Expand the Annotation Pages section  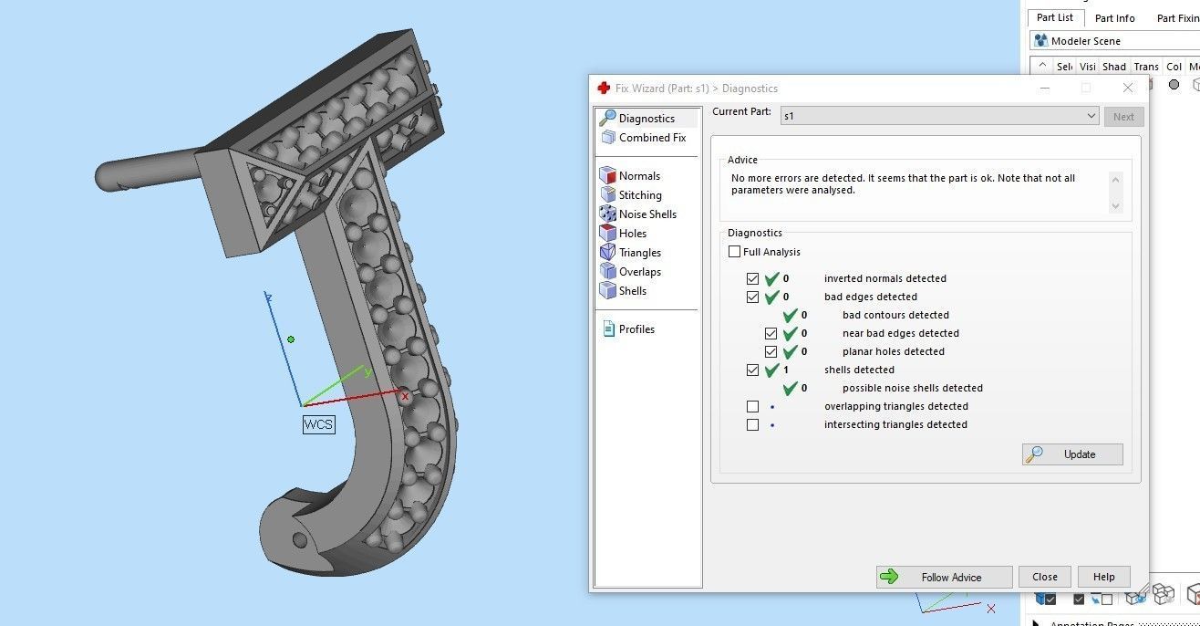(x=1036, y=624)
